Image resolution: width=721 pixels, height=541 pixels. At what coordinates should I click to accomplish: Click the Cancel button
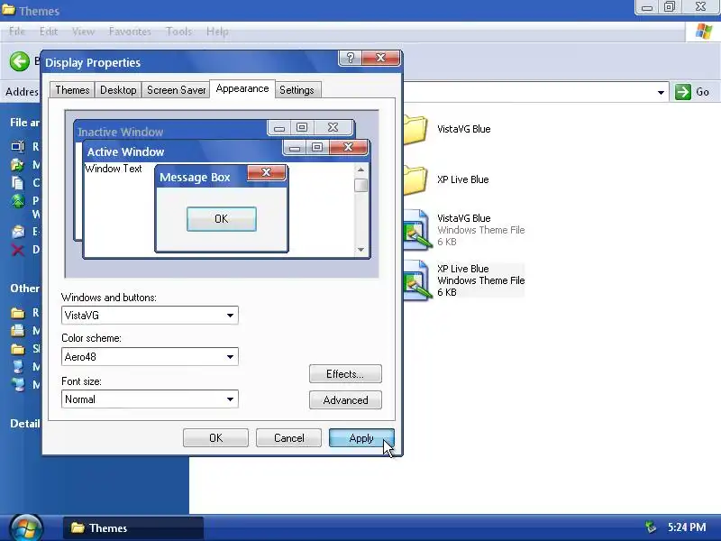click(288, 438)
